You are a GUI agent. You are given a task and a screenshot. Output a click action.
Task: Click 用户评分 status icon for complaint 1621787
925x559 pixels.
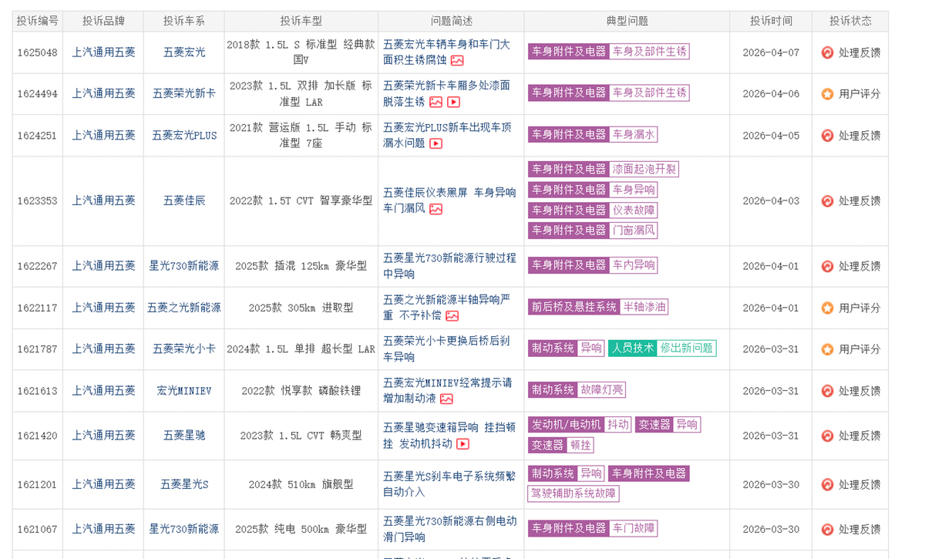(x=827, y=349)
